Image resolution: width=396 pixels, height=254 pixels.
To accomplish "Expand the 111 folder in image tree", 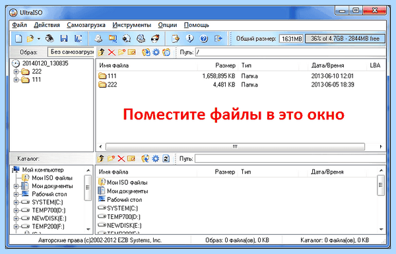I will coord(16,80).
